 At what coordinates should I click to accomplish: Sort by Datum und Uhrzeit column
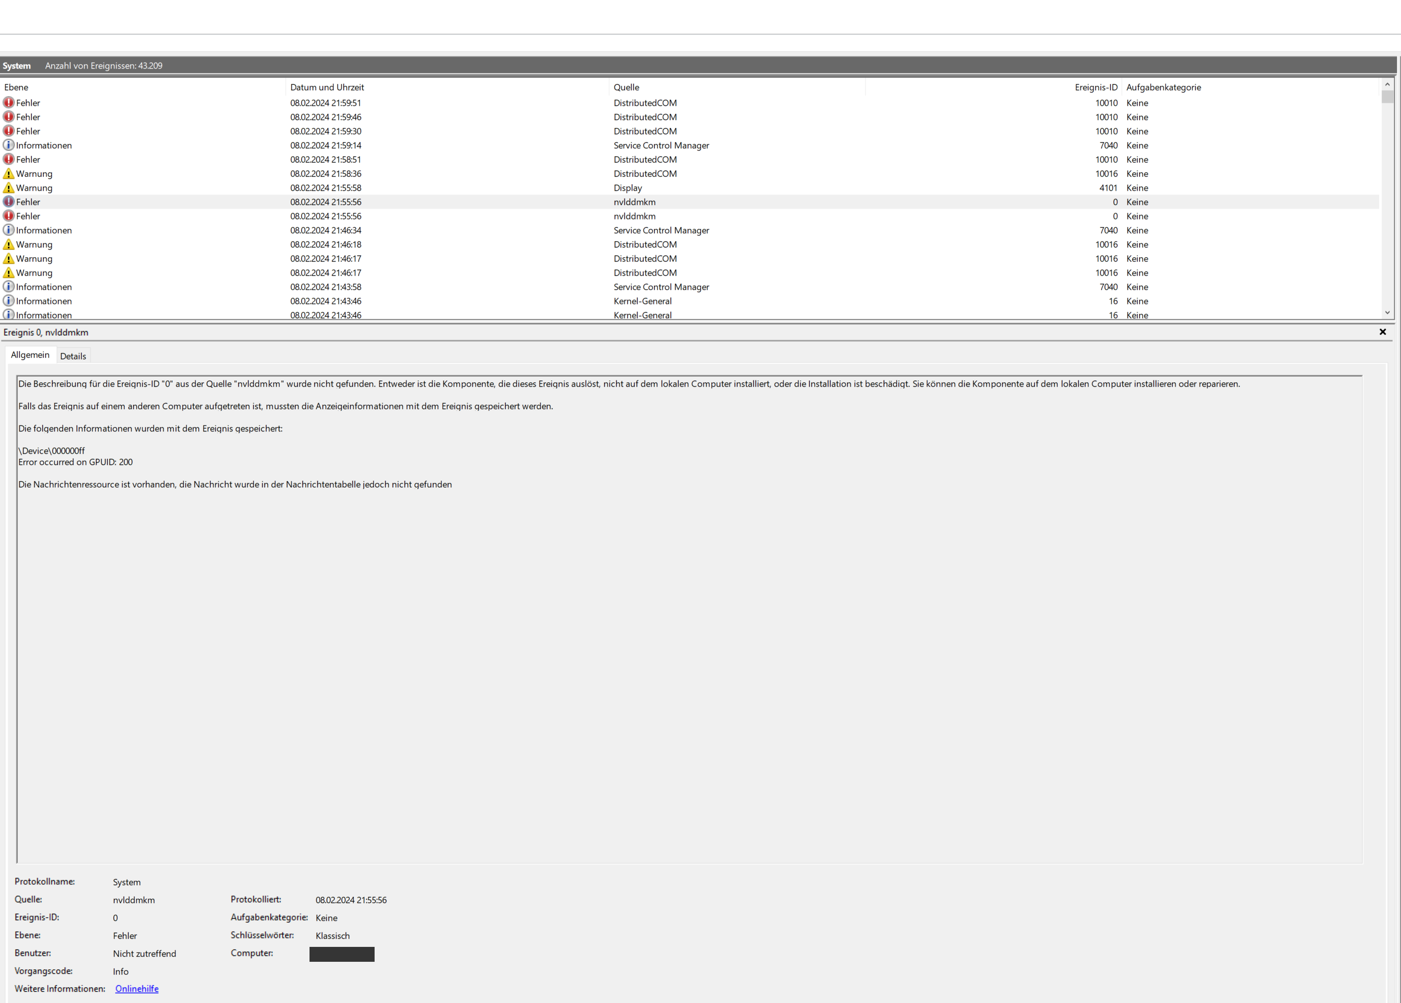327,88
